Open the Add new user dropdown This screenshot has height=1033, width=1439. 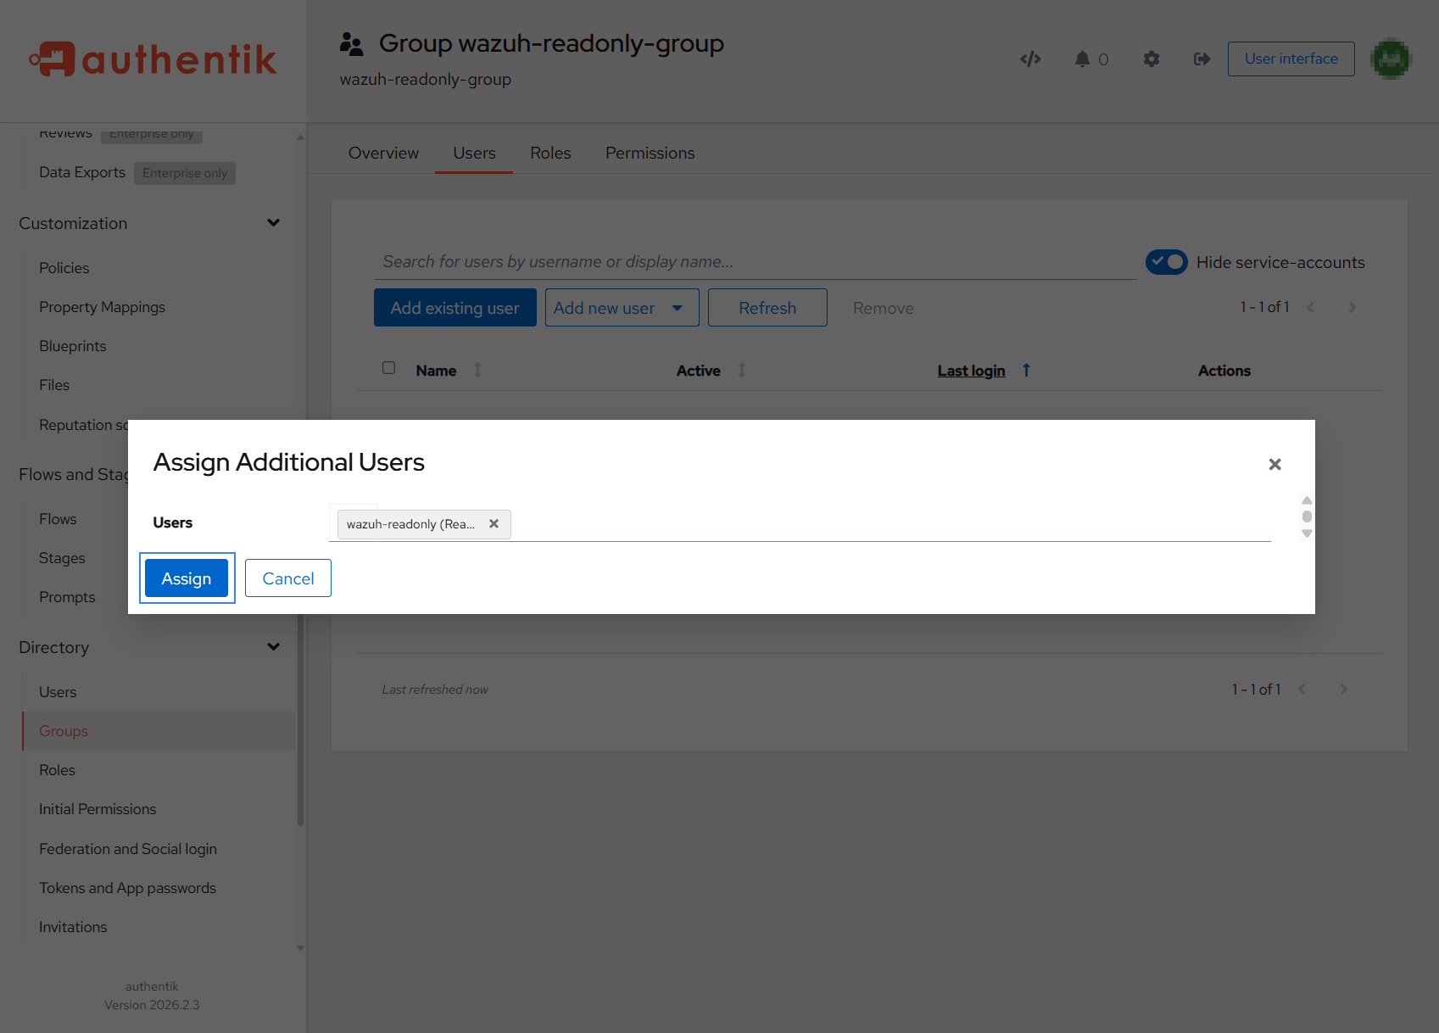click(x=622, y=307)
